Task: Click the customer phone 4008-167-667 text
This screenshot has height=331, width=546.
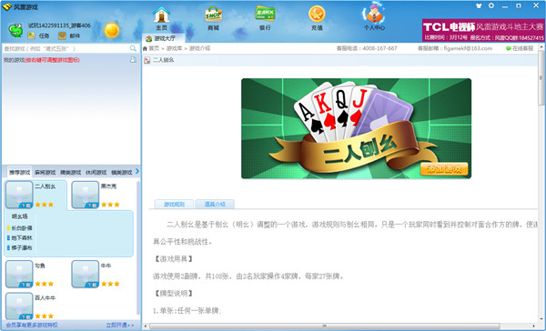Action: tap(379, 48)
